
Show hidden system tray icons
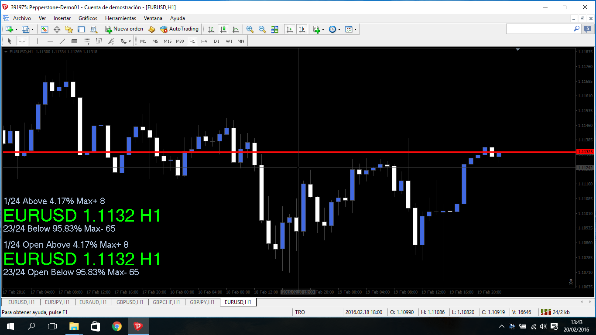(x=502, y=326)
